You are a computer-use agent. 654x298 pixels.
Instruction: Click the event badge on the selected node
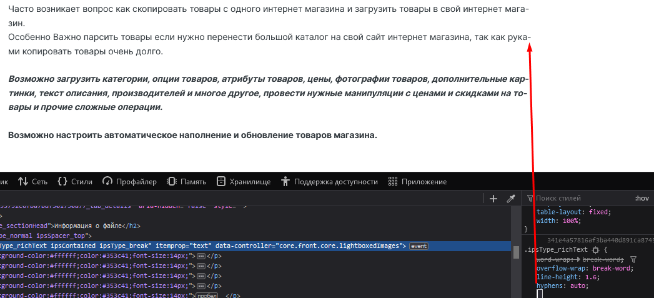(419, 246)
